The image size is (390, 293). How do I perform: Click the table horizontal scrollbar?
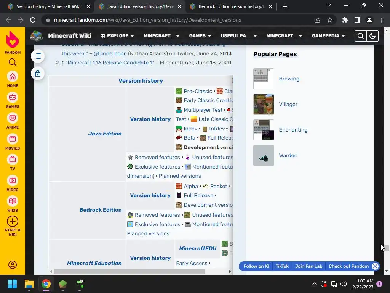pyautogui.click(x=129, y=271)
